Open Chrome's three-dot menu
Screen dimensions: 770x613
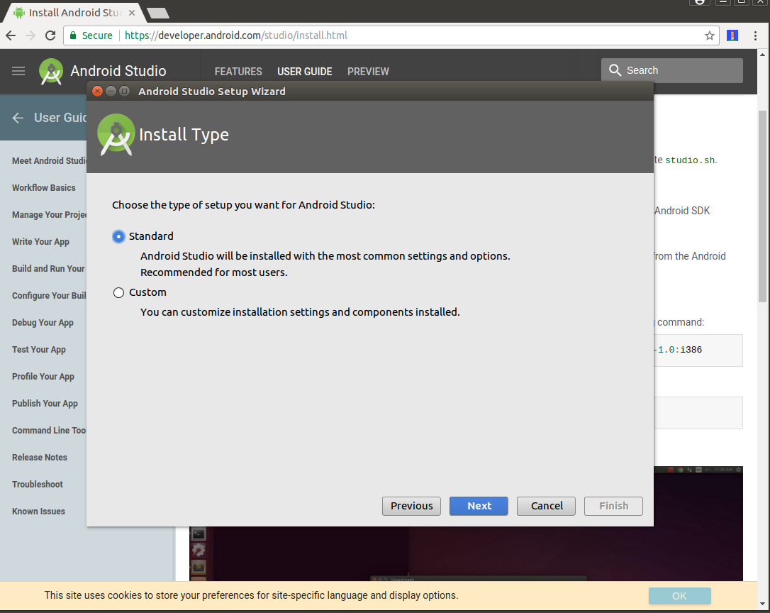[x=756, y=35]
